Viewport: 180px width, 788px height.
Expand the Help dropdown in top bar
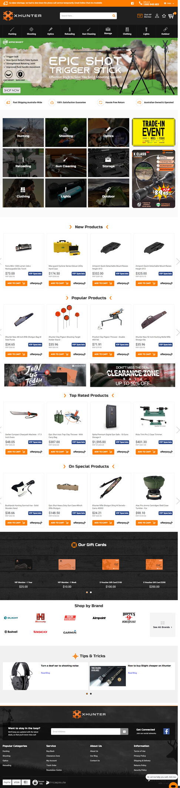pyautogui.click(x=170, y=3)
